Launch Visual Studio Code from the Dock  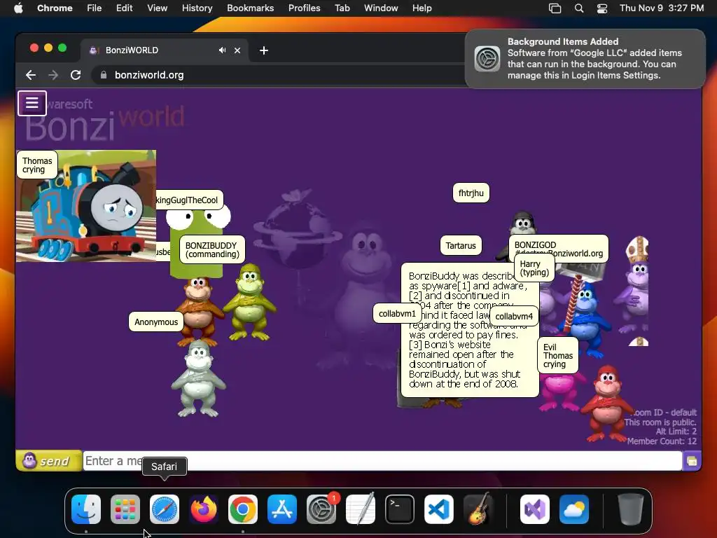[x=439, y=509]
